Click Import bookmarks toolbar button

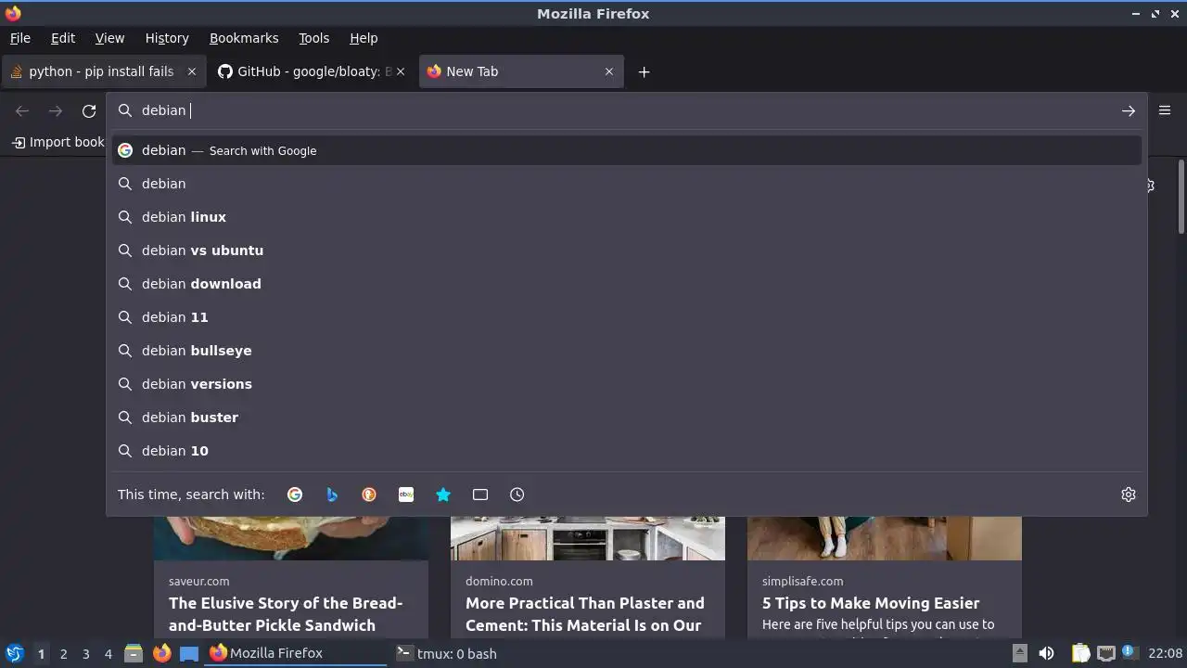tap(58, 142)
